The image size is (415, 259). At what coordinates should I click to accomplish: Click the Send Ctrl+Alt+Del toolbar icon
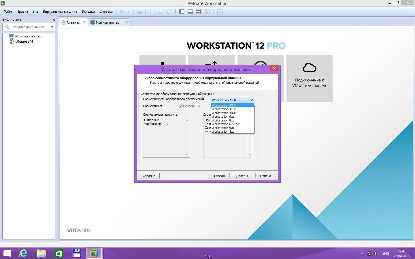point(139,12)
